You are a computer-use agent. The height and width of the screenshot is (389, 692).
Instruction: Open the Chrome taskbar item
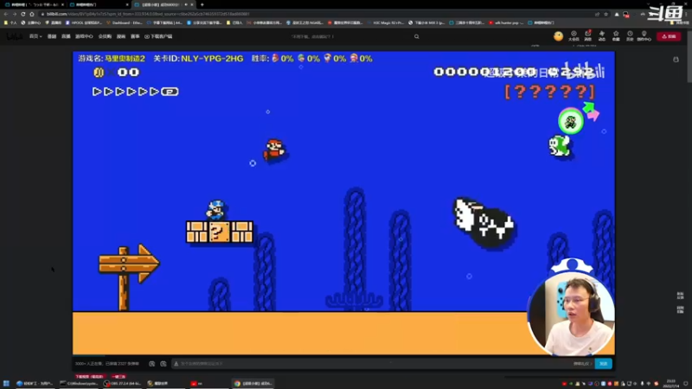pos(253,383)
